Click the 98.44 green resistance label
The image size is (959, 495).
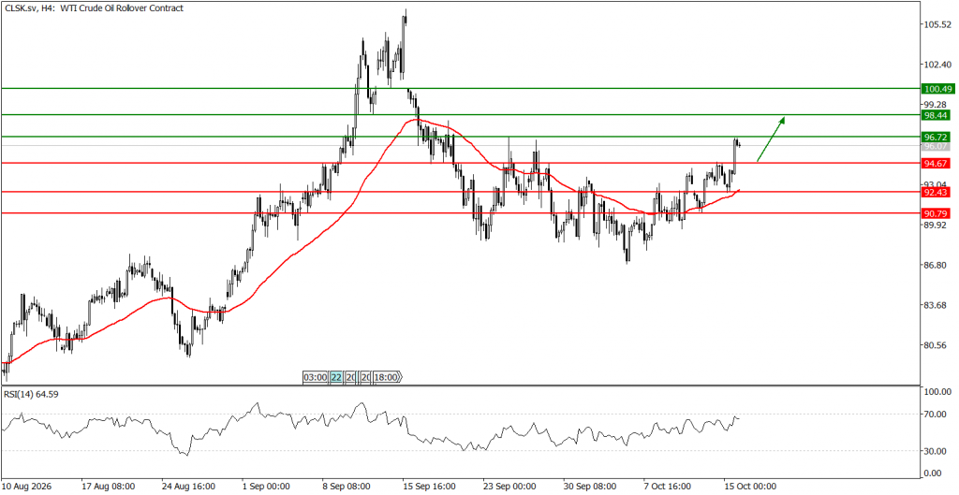coord(935,115)
